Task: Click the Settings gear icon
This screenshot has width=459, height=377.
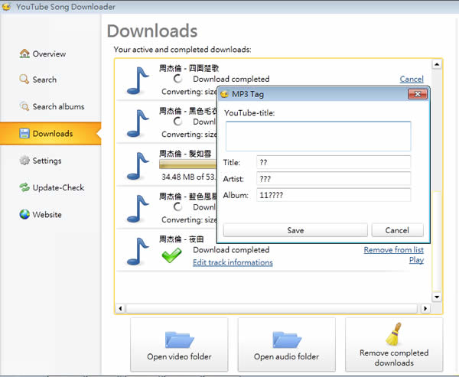Action: 24,161
